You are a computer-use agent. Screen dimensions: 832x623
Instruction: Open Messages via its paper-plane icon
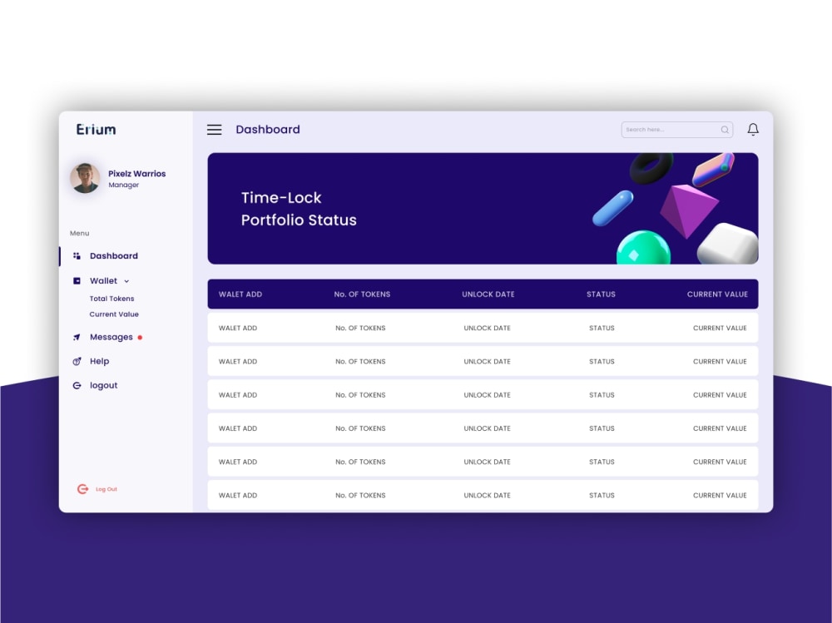[x=77, y=337]
